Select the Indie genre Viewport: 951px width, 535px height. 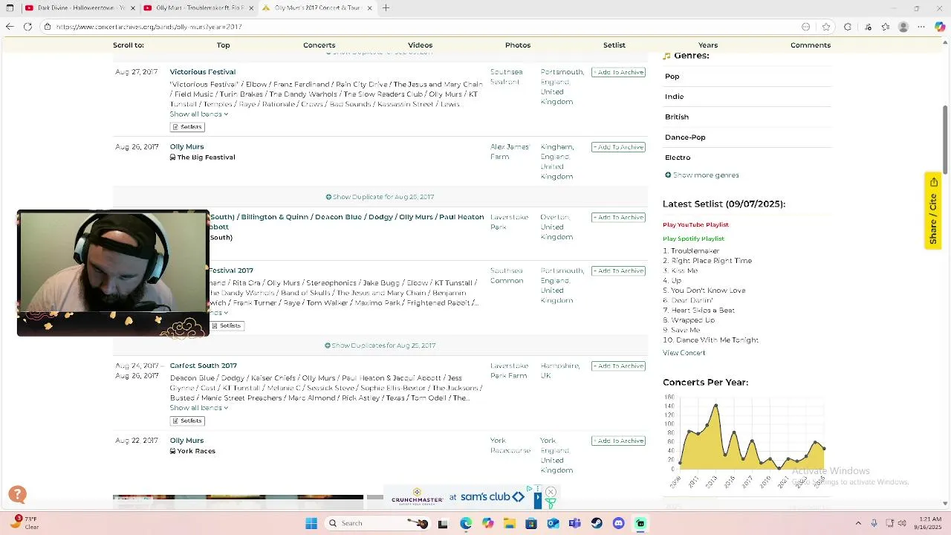pyautogui.click(x=674, y=97)
